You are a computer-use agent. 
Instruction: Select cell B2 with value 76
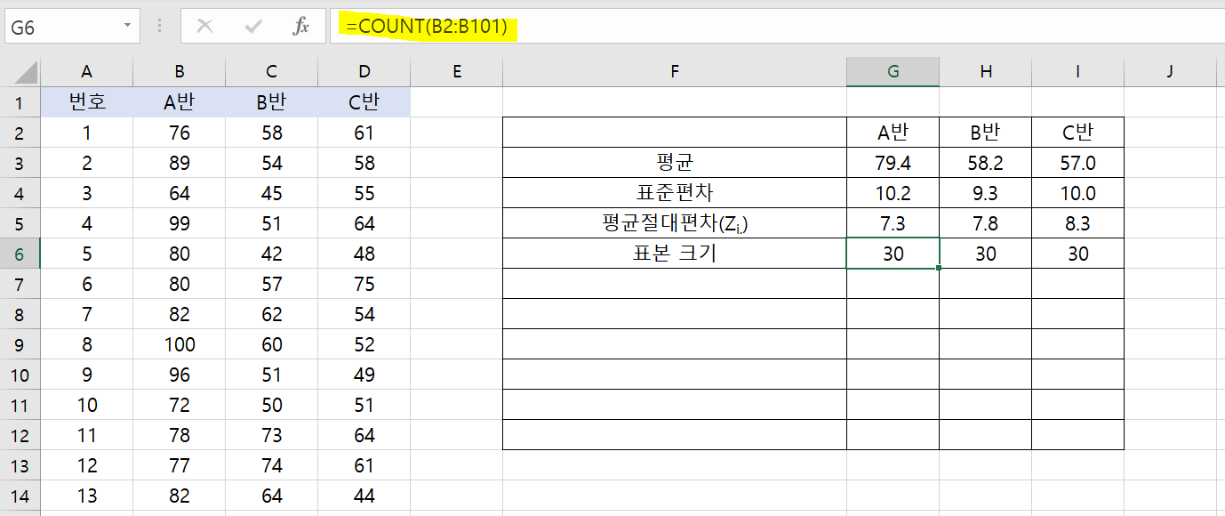pos(180,133)
